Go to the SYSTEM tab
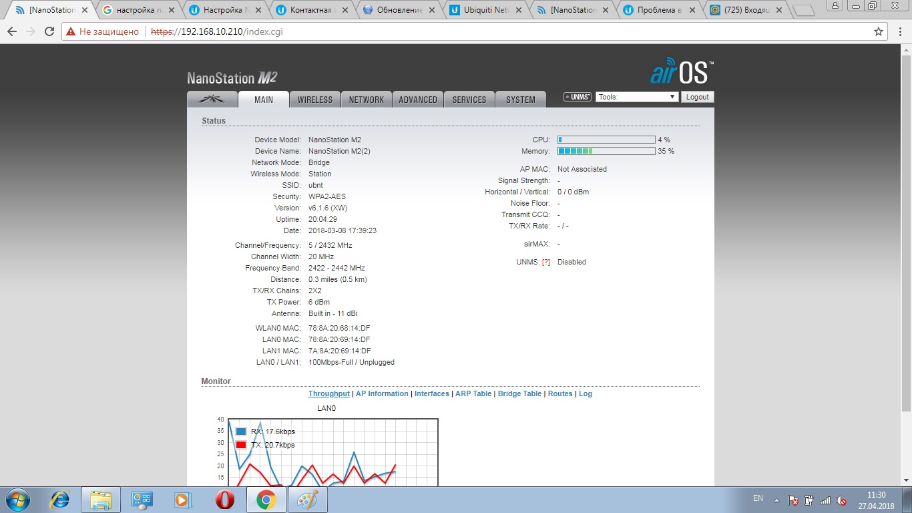912x513 pixels. tap(520, 100)
